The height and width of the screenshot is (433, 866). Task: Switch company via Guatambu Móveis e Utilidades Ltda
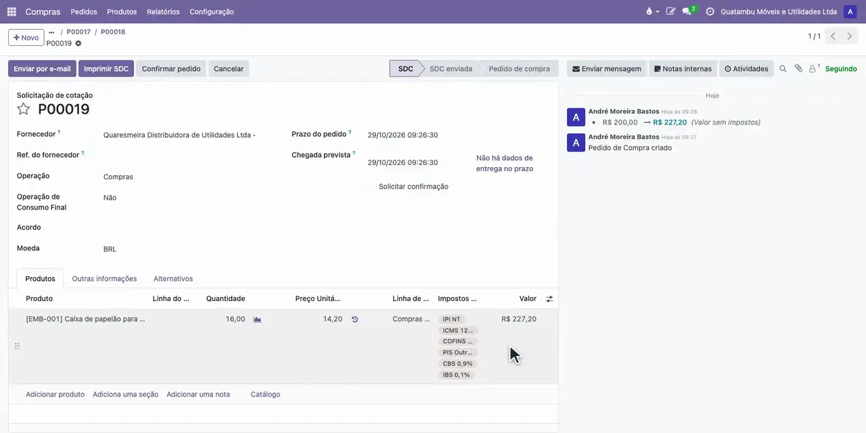point(779,12)
